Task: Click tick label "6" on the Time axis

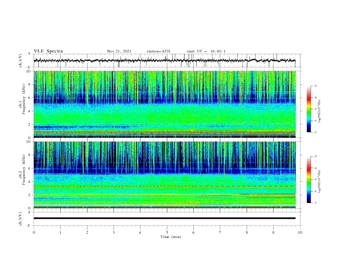Action: [x=193, y=232]
